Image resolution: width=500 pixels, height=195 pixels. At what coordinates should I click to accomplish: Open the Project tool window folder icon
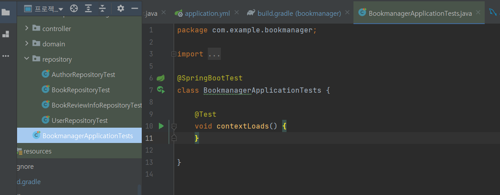click(x=6, y=12)
